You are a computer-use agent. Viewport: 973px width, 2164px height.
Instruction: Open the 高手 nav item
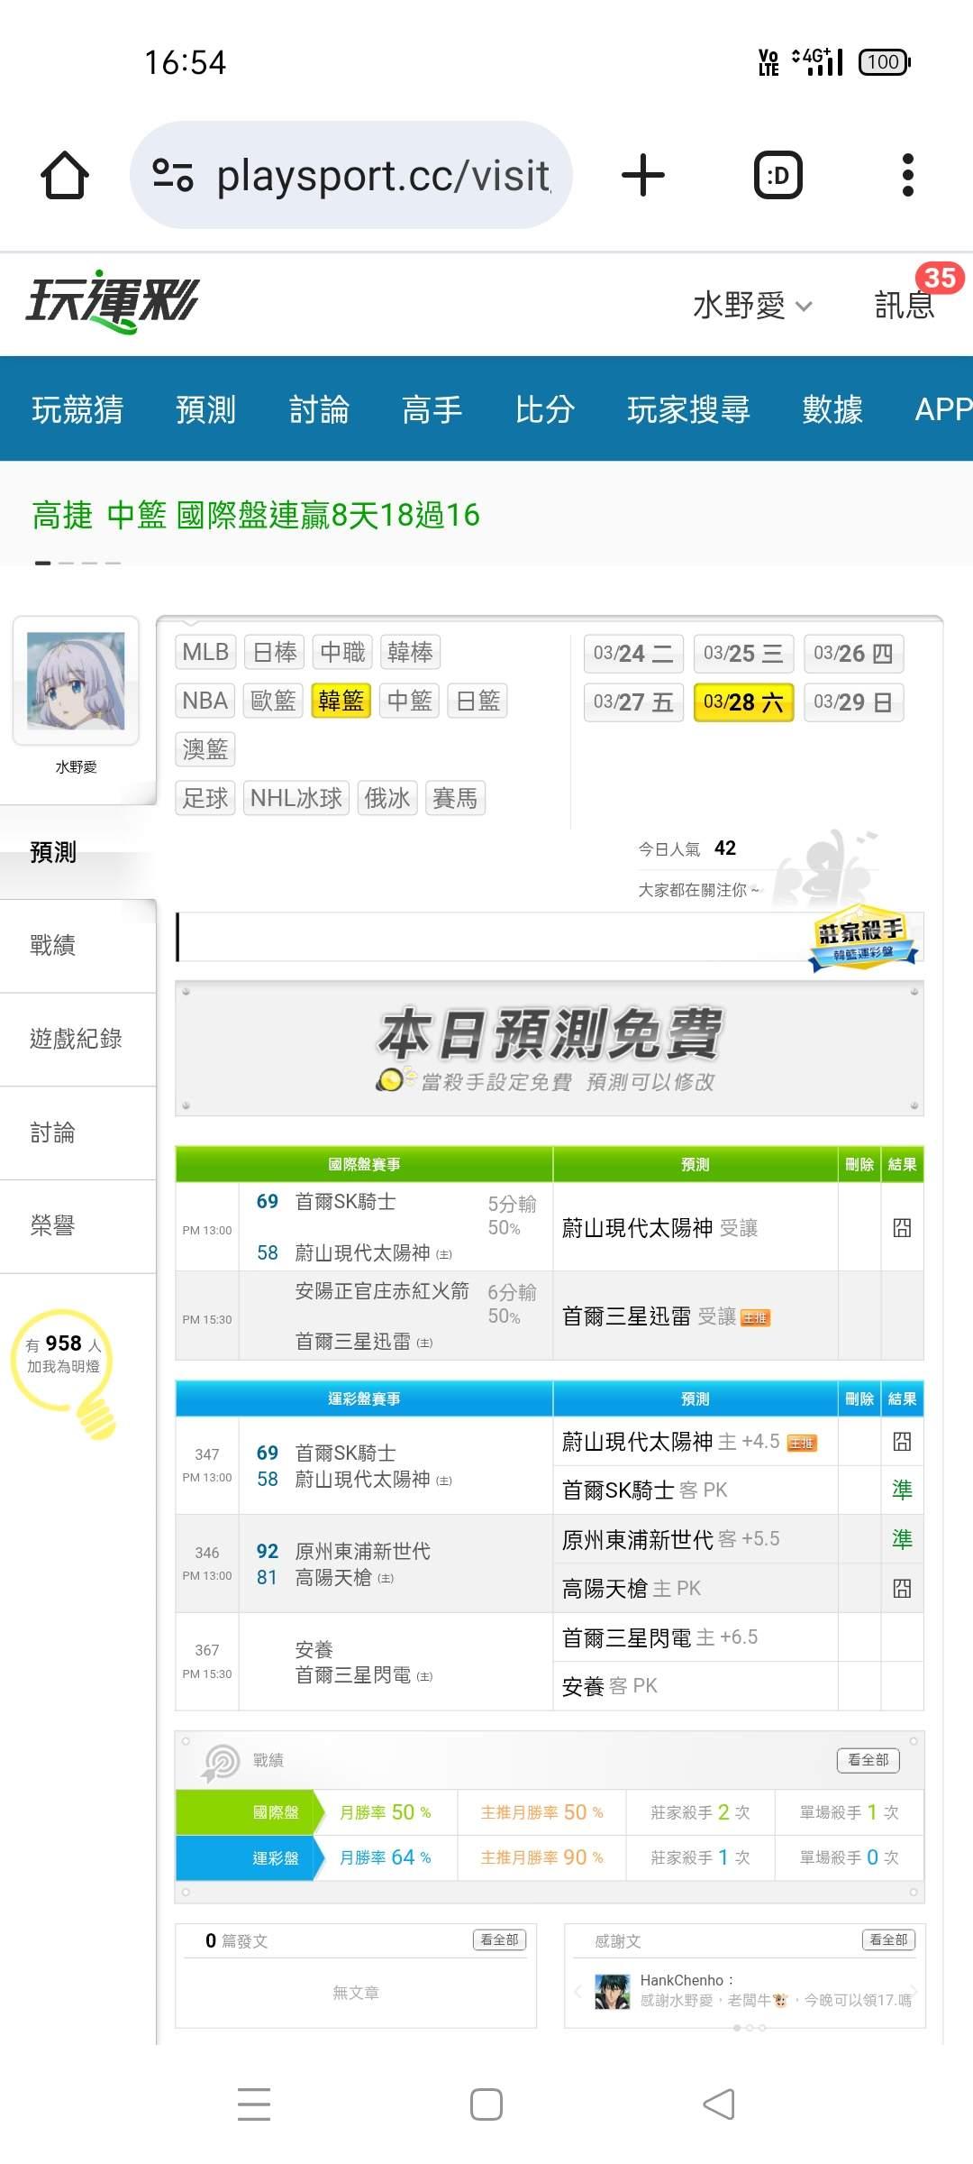coord(432,409)
